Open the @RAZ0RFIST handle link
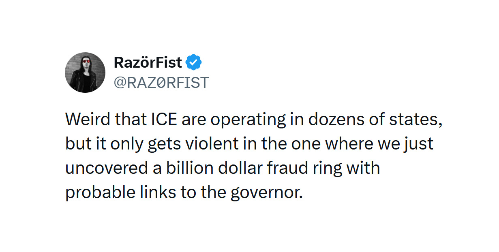 click(x=161, y=83)
